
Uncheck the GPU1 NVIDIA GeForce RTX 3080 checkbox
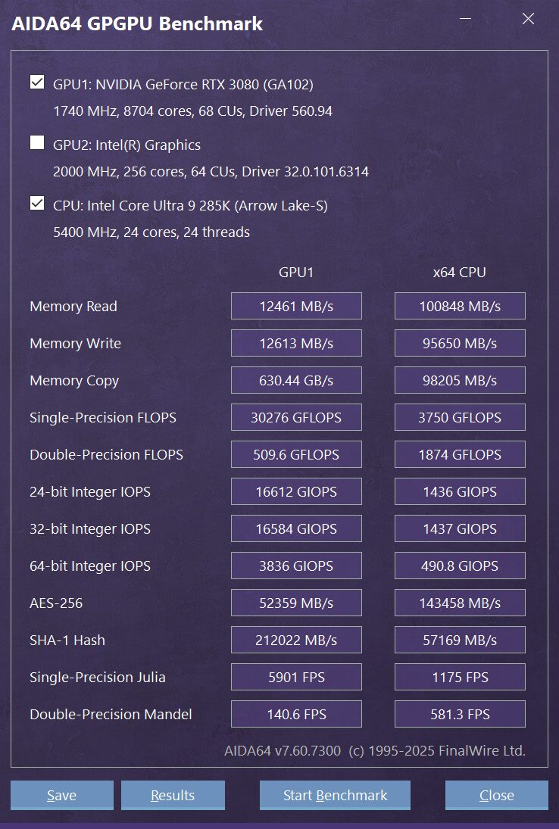[x=37, y=83]
